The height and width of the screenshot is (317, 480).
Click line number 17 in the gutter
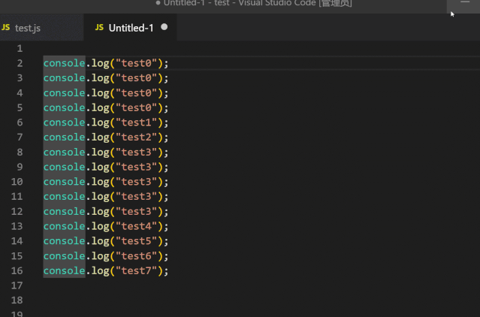tap(17, 285)
